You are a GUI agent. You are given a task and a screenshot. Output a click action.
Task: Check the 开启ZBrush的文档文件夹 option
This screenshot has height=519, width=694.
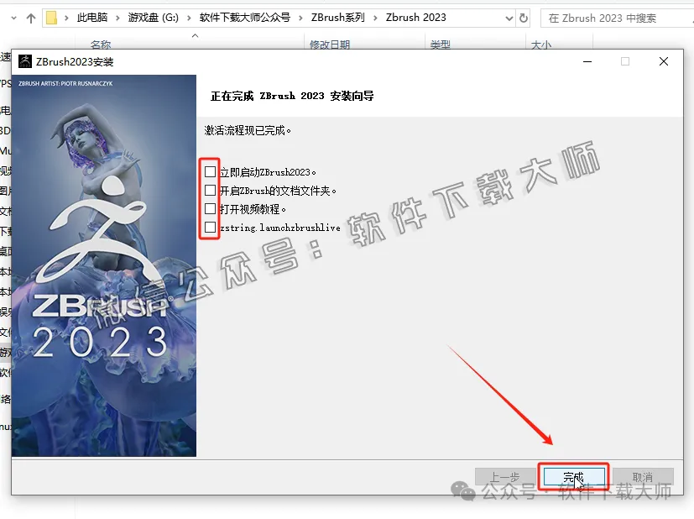209,190
